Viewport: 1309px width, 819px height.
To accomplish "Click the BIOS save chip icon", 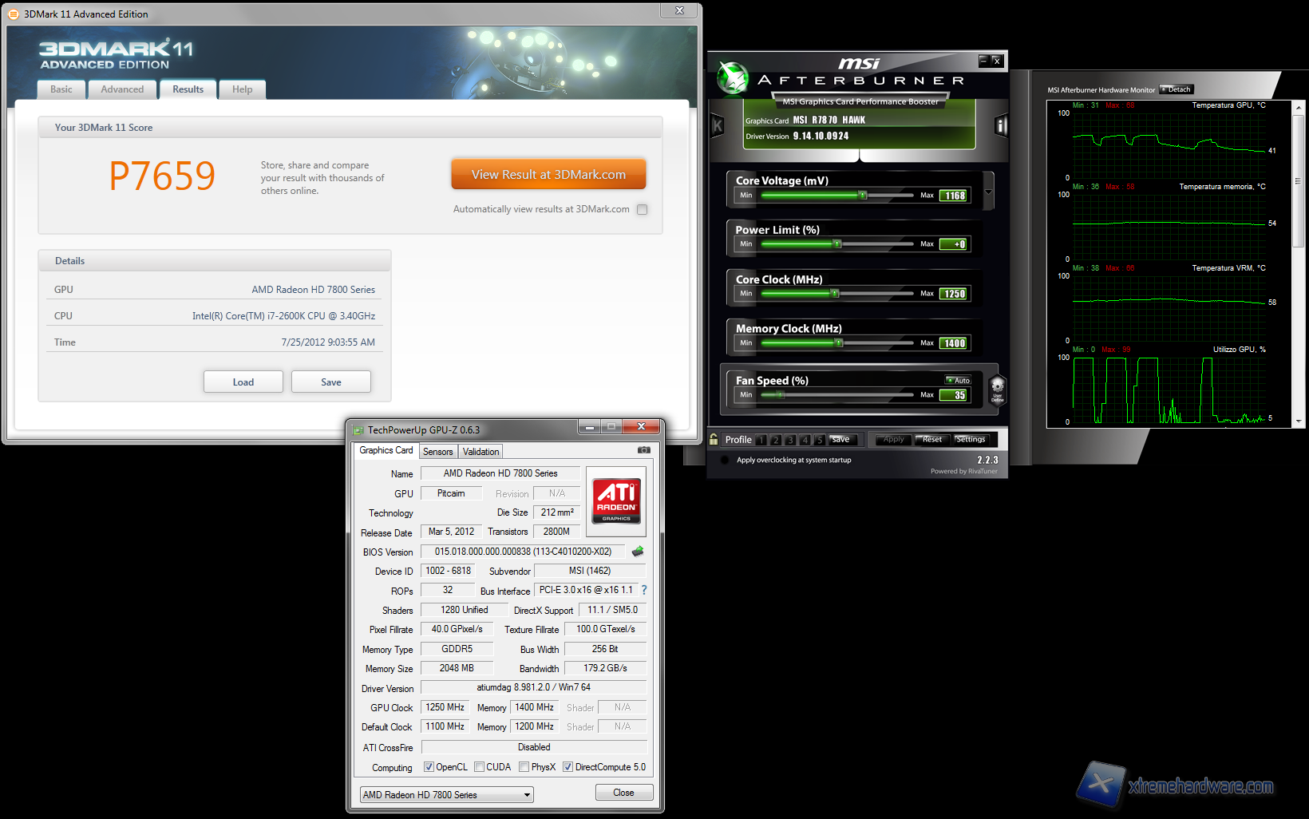I will pyautogui.click(x=638, y=552).
